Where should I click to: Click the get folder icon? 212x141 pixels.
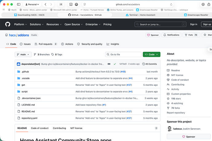coord(19,85)
